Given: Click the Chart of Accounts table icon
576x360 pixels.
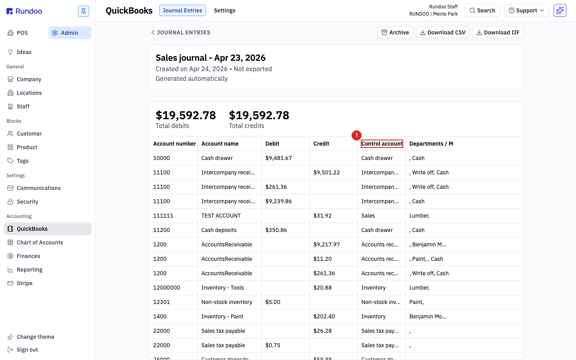Looking at the screenshot, I should (10, 242).
